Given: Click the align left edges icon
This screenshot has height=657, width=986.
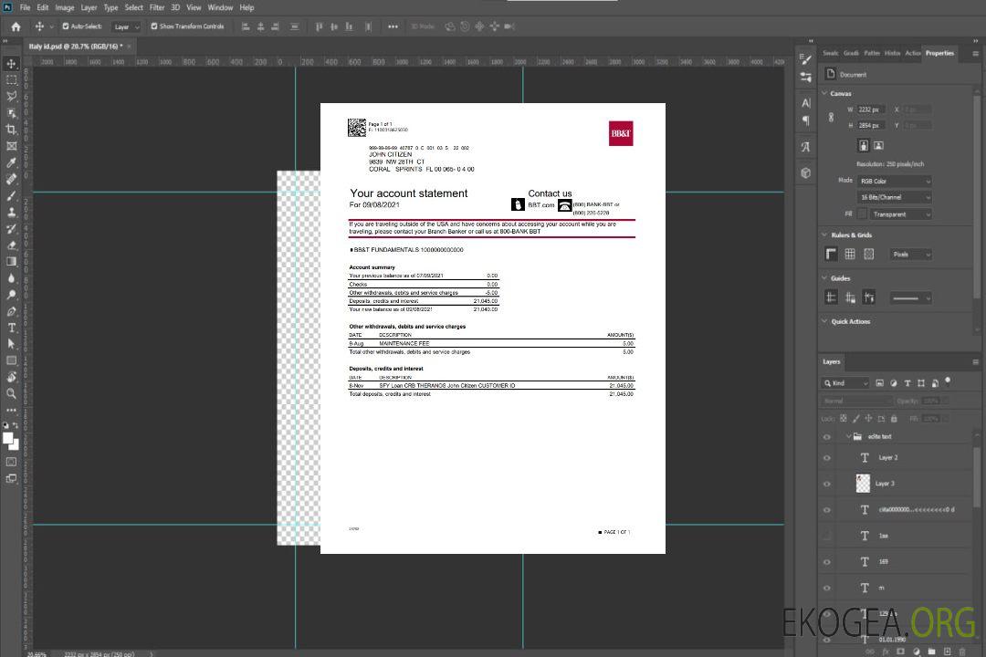Looking at the screenshot, I should tap(246, 26).
